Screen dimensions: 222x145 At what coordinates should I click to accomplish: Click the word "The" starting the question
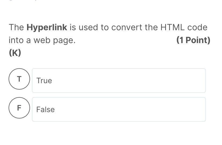(x=16, y=28)
